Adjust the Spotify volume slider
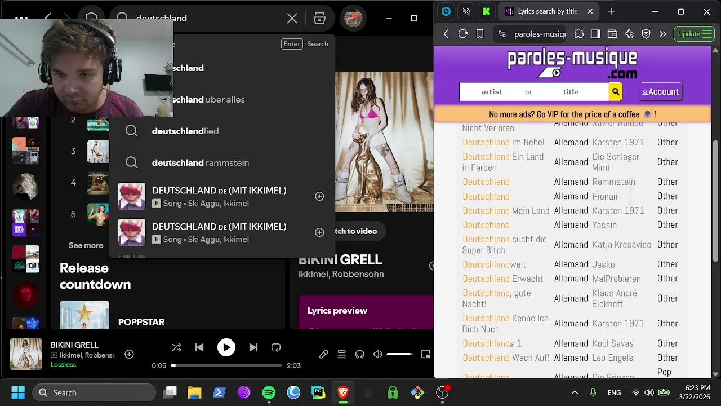721x406 pixels. (399, 354)
